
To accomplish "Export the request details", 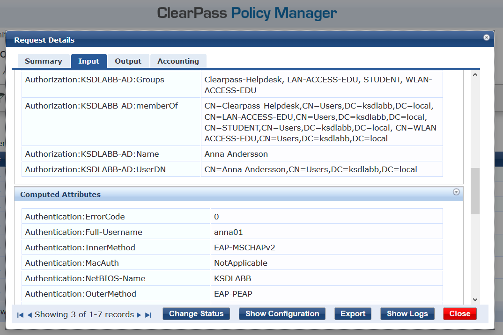I will coord(353,314).
